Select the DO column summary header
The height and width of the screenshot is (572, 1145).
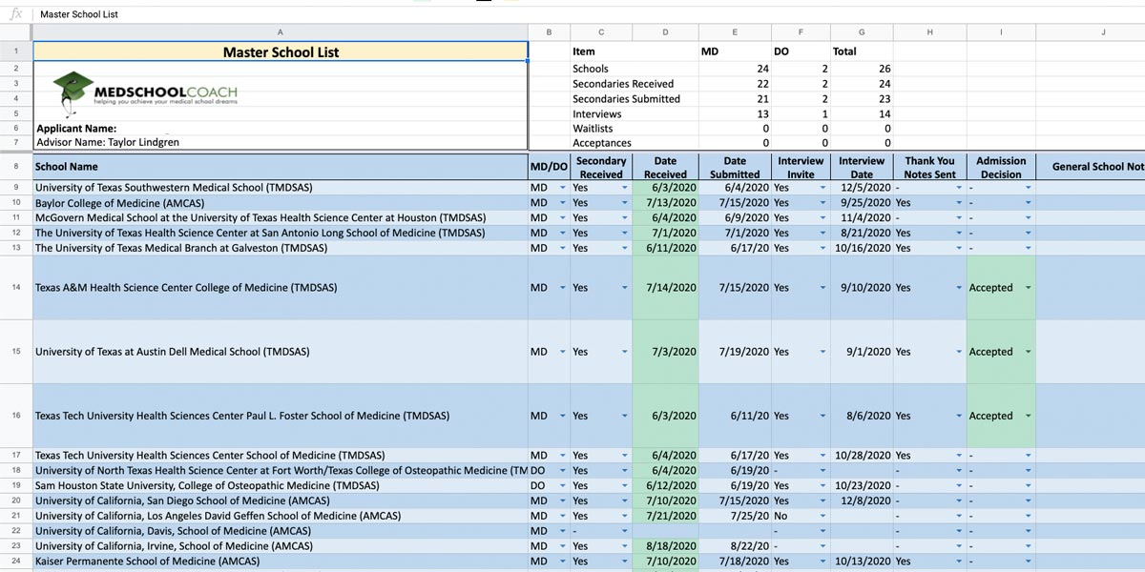(x=801, y=51)
